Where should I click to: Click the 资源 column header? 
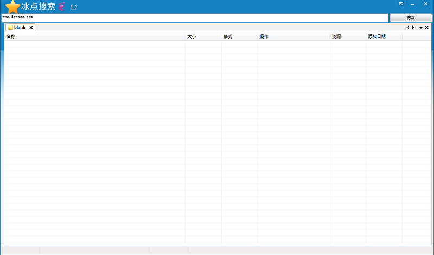(348, 36)
